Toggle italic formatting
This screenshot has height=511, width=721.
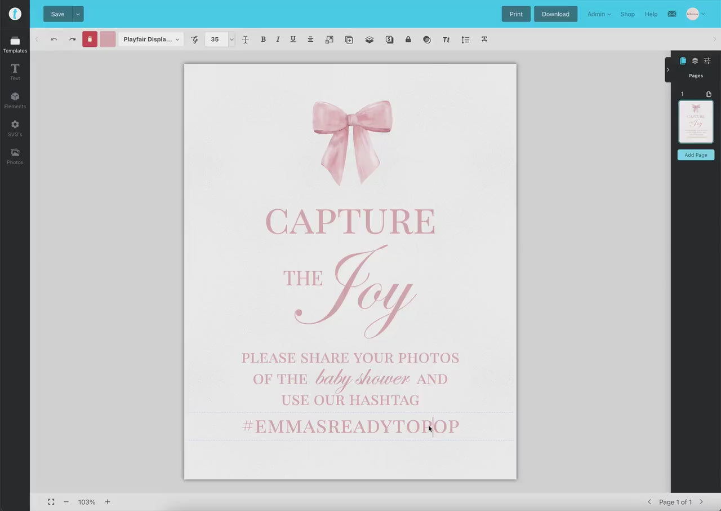coord(278,39)
